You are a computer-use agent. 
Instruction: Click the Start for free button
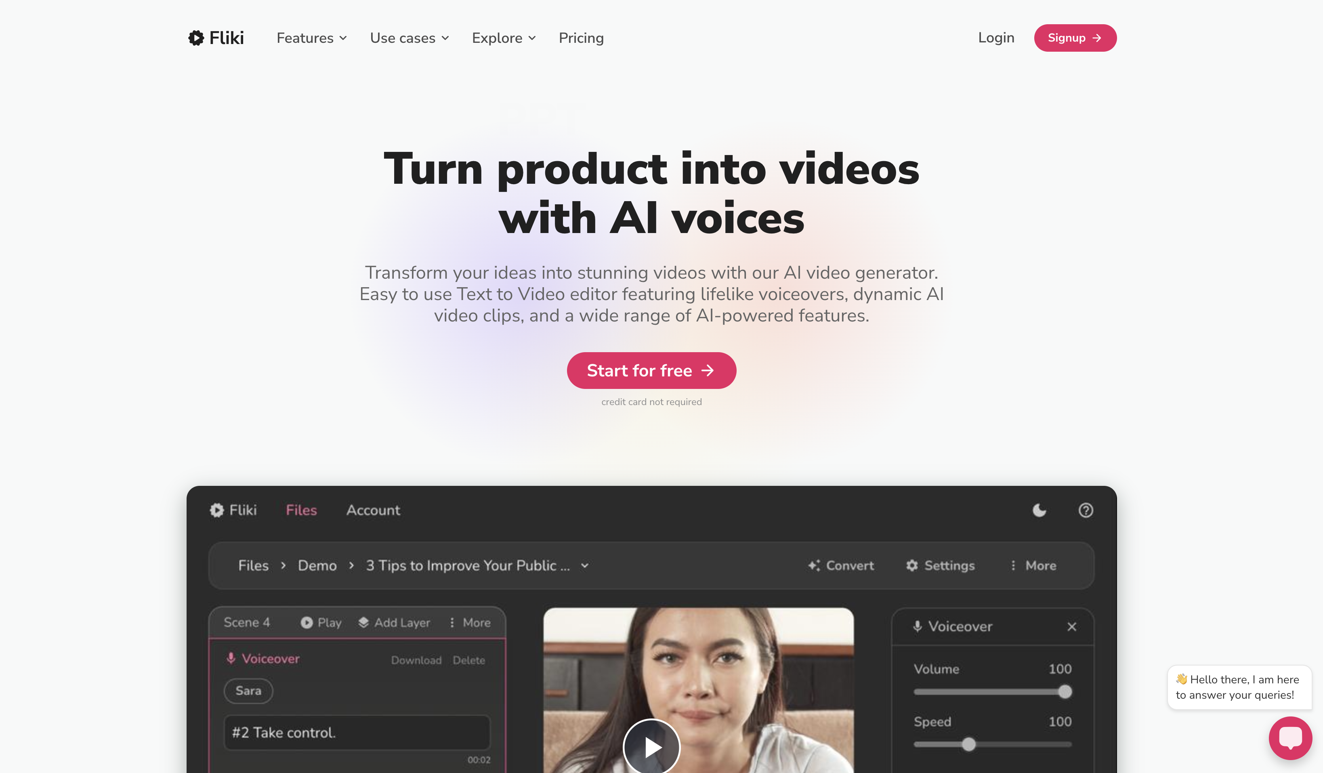651,370
